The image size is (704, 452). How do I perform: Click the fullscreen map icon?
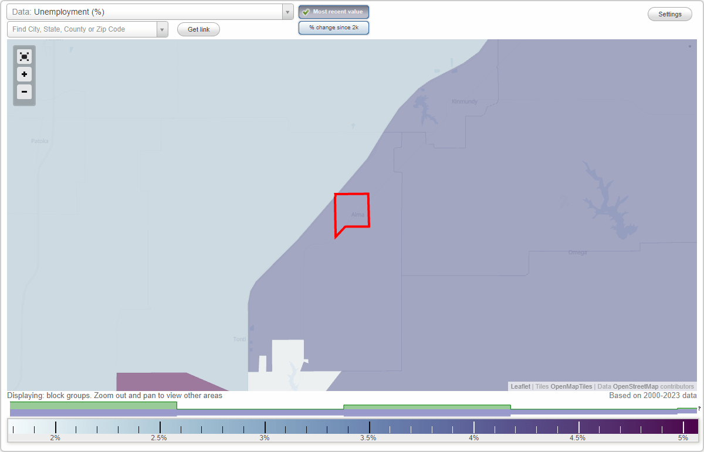pyautogui.click(x=24, y=57)
